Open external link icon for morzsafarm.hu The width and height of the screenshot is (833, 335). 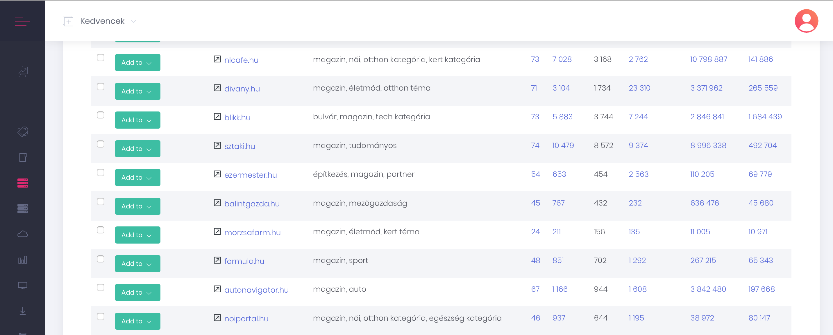pyautogui.click(x=217, y=232)
